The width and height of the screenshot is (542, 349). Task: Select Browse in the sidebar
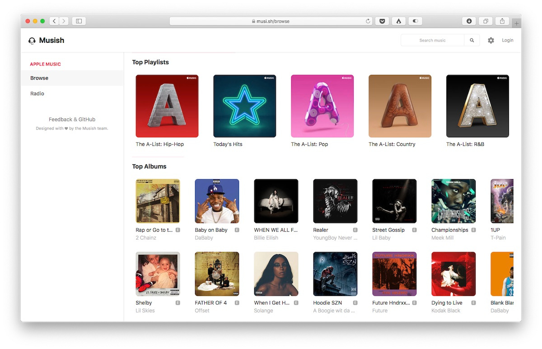(72, 78)
